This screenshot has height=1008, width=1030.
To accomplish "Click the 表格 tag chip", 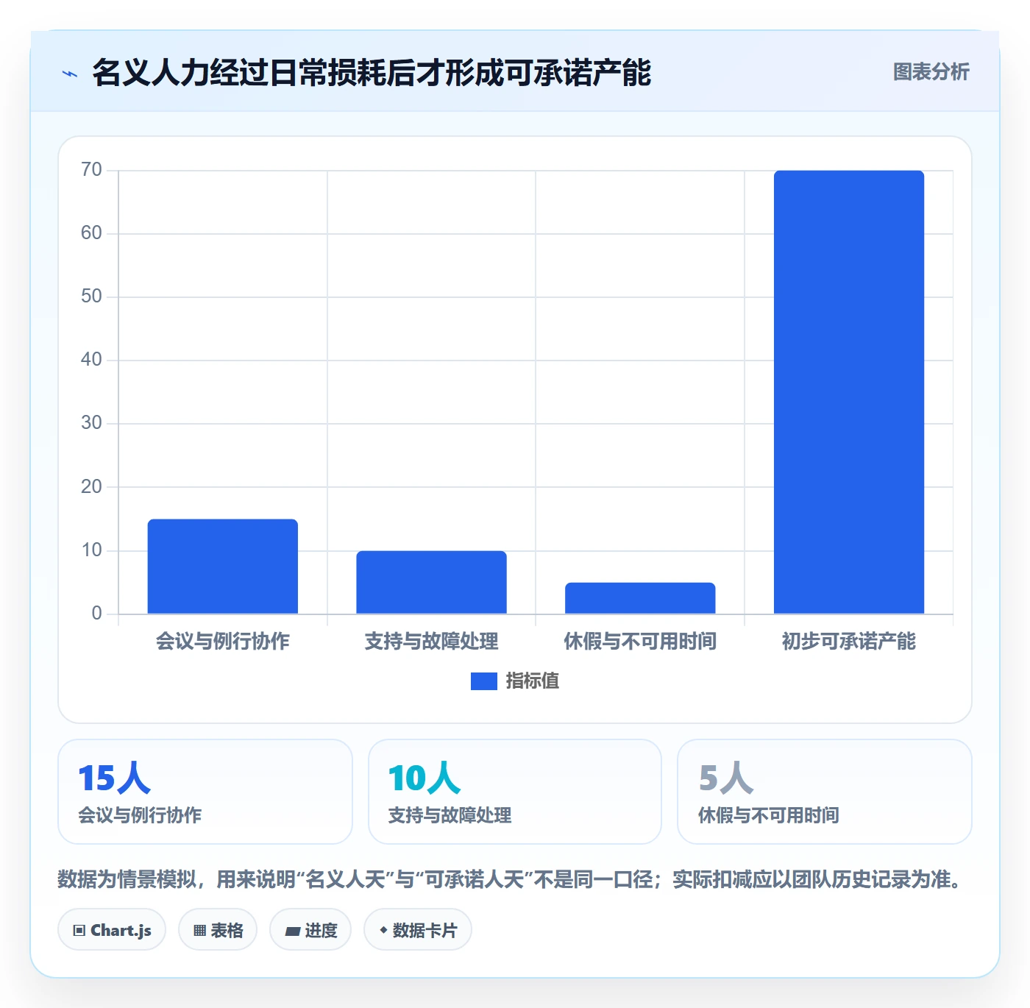I will point(218,930).
